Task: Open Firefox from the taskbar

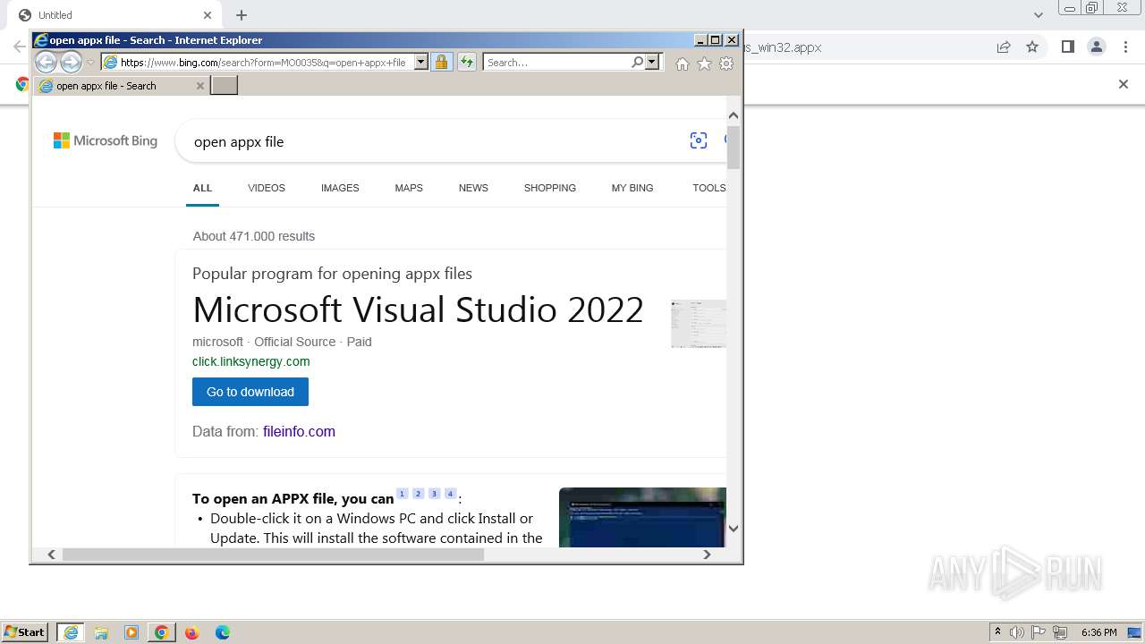Action: pyautogui.click(x=191, y=632)
